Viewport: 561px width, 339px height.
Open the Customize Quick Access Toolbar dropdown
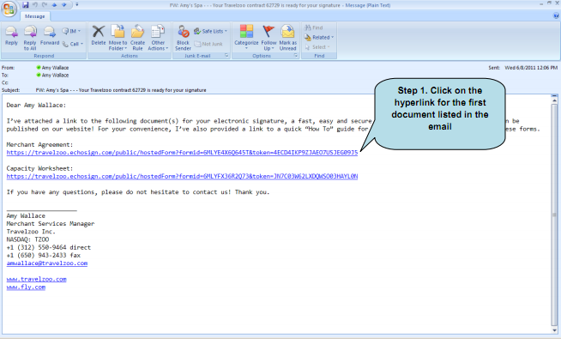pyautogui.click(x=76, y=4)
